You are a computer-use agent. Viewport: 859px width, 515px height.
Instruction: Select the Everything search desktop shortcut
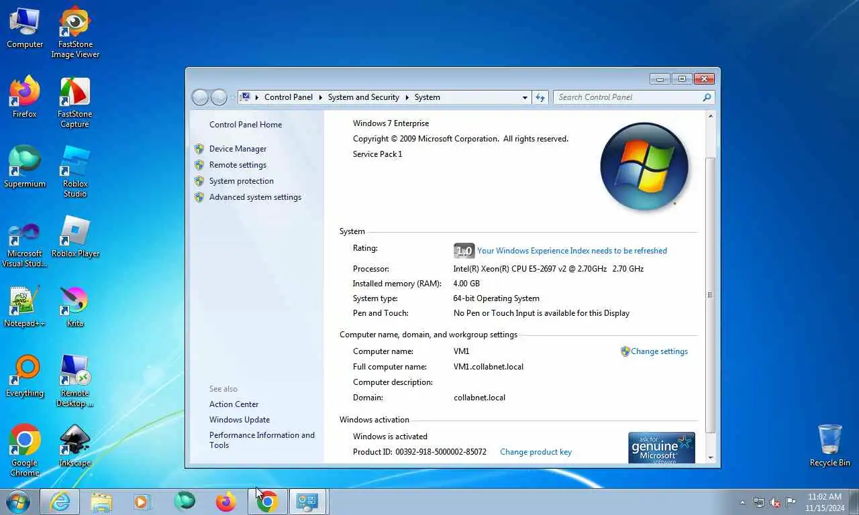[25, 376]
